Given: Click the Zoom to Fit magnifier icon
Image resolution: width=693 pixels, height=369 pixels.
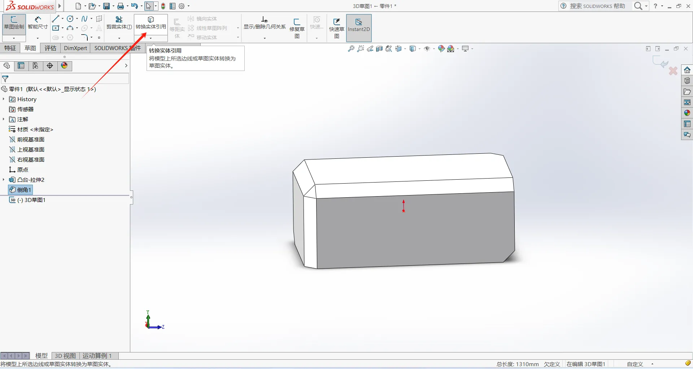Looking at the screenshot, I should [x=351, y=49].
